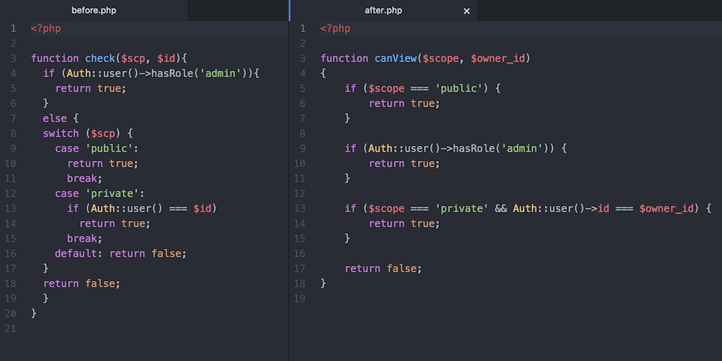
Task: Switch to the before.php tab
Action: (x=94, y=11)
